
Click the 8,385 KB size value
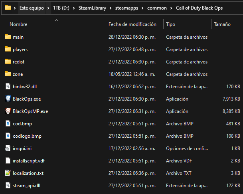tap(231, 111)
